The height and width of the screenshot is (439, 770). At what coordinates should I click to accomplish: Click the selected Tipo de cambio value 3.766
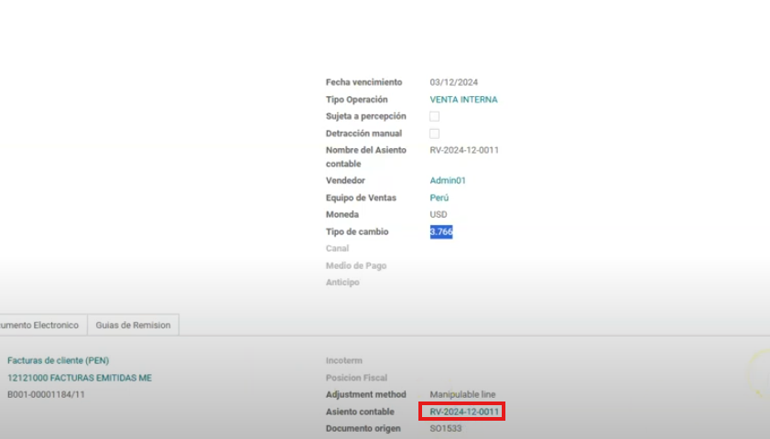(441, 232)
